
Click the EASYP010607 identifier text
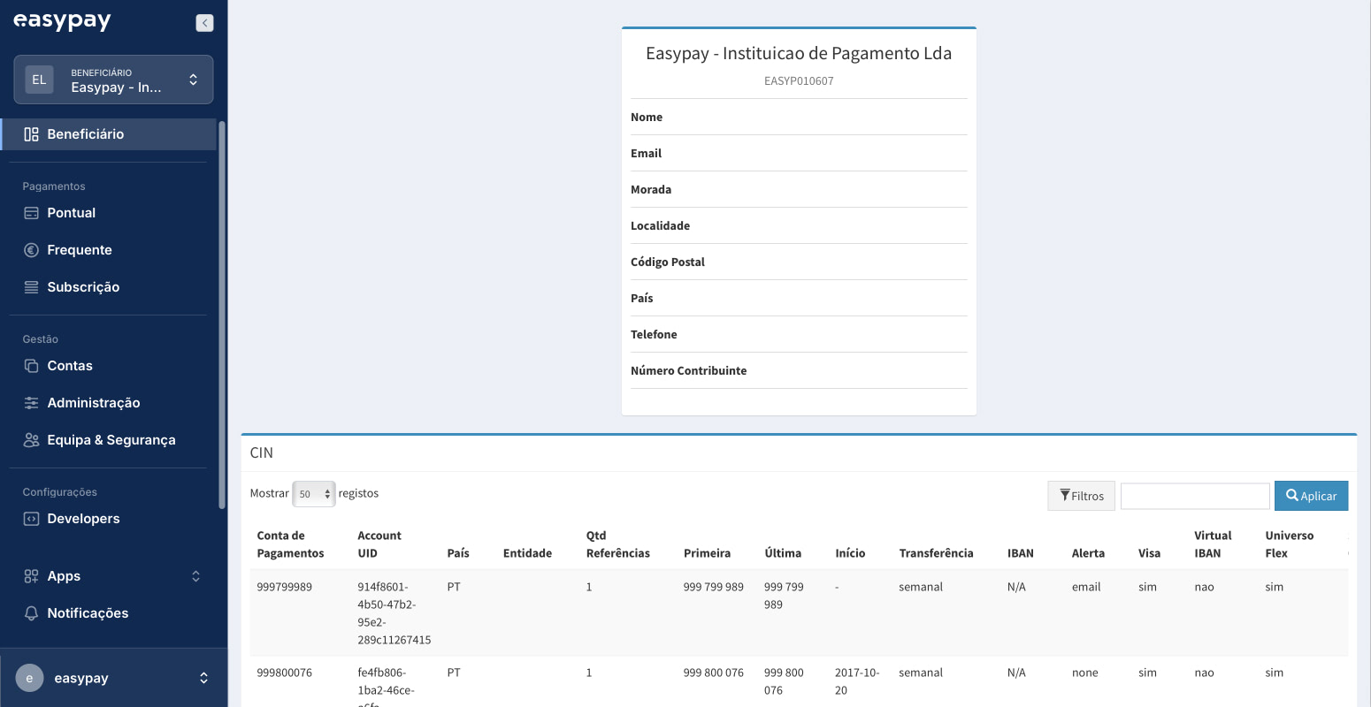pos(799,80)
